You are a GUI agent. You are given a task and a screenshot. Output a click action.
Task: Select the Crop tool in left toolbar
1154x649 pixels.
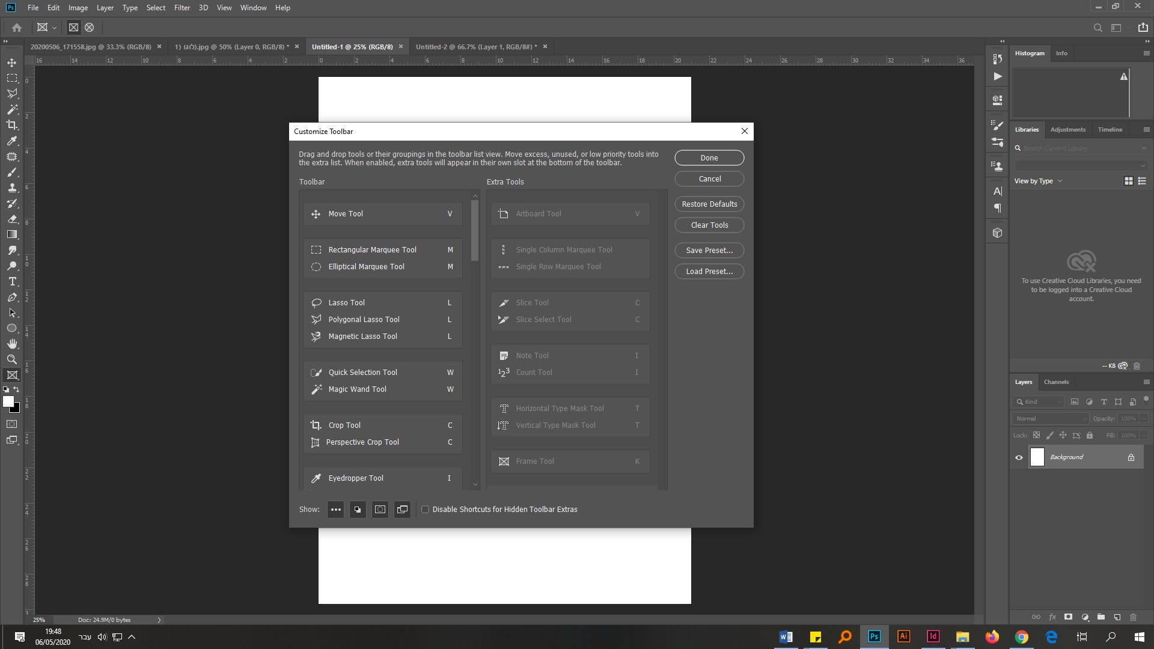pyautogui.click(x=11, y=125)
